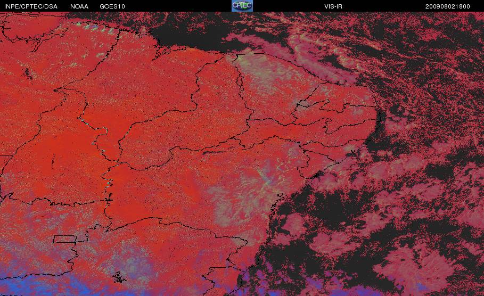Click the INPE/CPTEC/DSA header text
The width and height of the screenshot is (484, 296).
(31, 6)
